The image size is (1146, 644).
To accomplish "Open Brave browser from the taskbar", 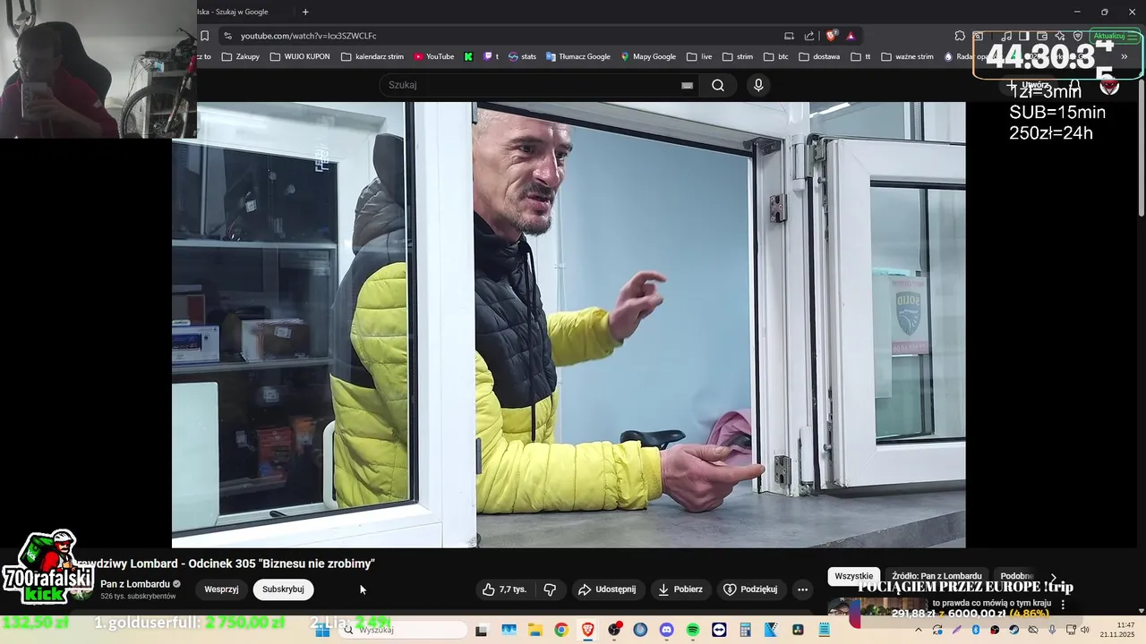I will click(587, 630).
